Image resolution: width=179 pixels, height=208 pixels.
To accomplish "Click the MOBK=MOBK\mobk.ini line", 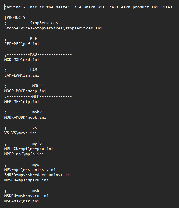I will [x=25, y=117].
